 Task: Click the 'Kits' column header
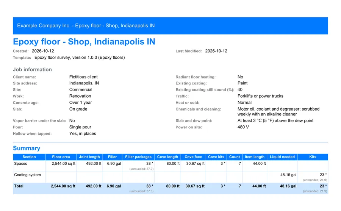313,157
